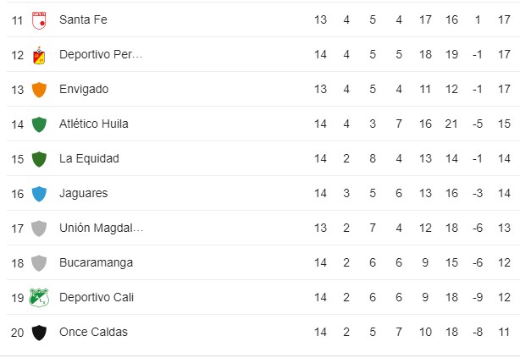Viewport: 520px width, 358px height.
Task: Click the Santa Fe club crest
Action: pos(39,20)
